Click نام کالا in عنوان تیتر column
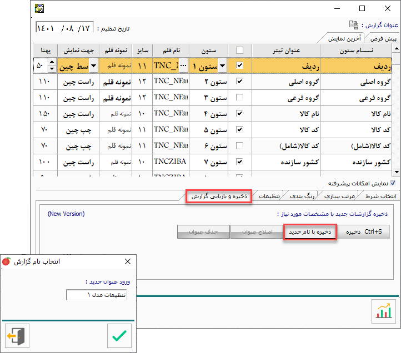Screen dimensions: 401x353 [286, 114]
